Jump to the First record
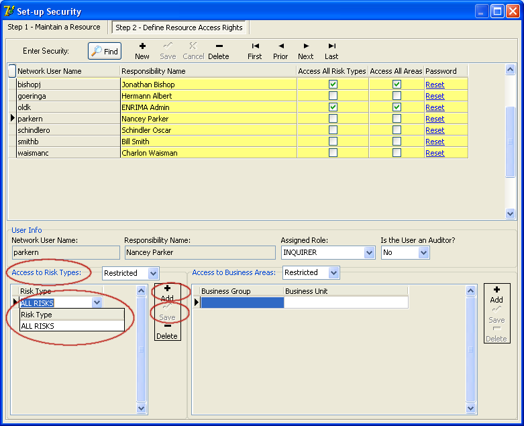This screenshot has height=426, width=524. pos(255,50)
